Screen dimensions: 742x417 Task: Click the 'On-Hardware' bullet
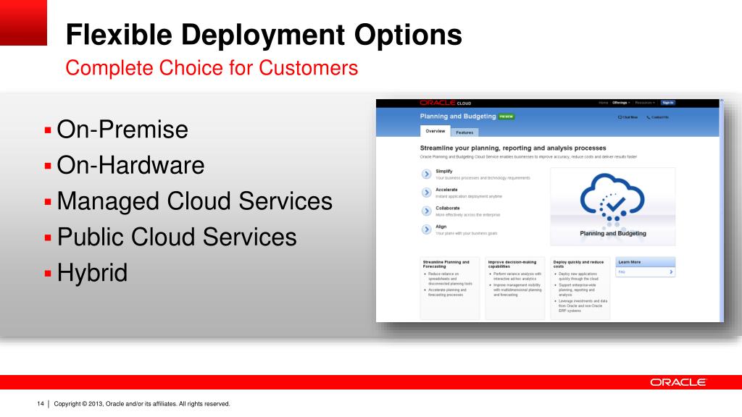[x=130, y=166]
